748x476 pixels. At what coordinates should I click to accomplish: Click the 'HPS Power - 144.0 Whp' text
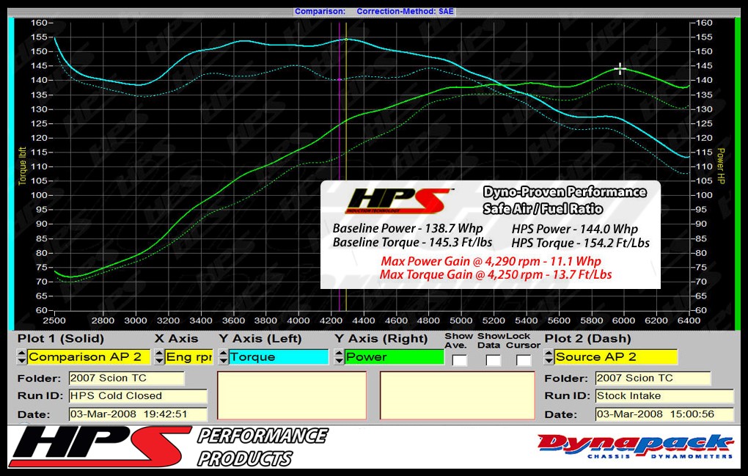pos(574,230)
